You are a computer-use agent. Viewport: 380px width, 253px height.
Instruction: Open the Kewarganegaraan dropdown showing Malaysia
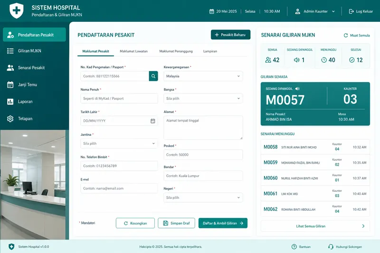tap(203, 76)
